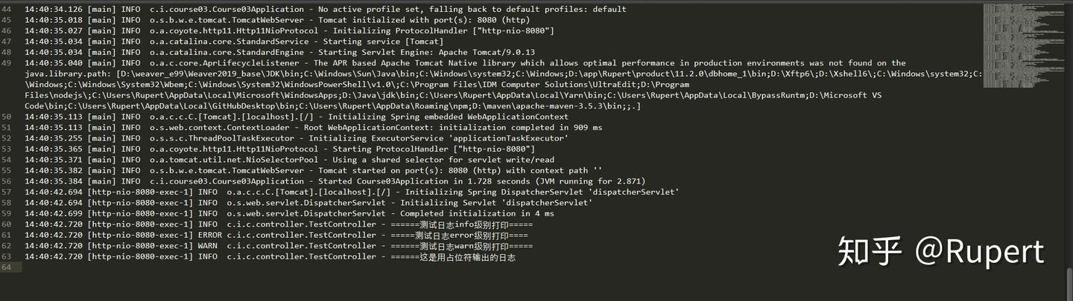
Task: Click the ERROR level word in the log
Action: click(x=210, y=236)
